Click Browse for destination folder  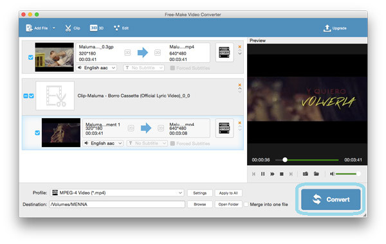(199, 204)
